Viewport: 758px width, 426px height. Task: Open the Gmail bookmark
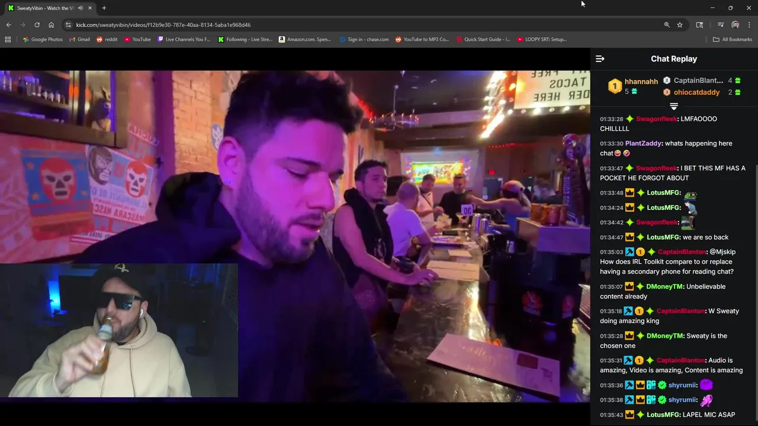pos(79,40)
